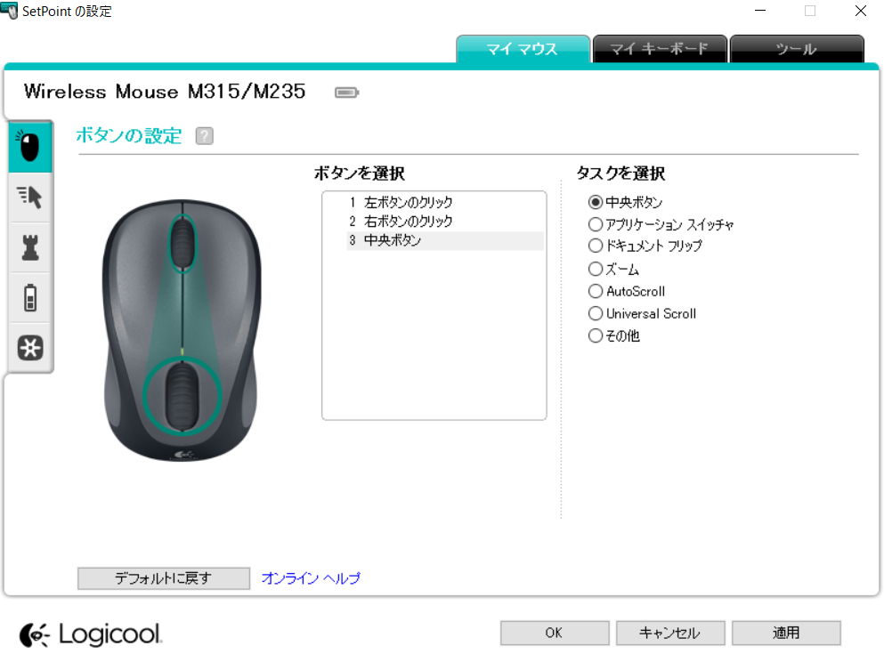This screenshot has height=670, width=884.
Task: Click the Logicool logo
Action: [90, 634]
